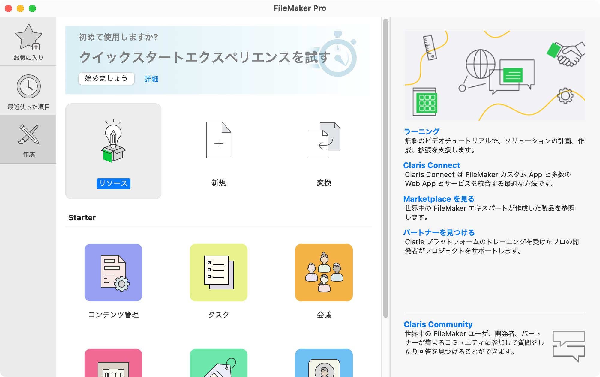Click the 新規 blank document icon
Screen dimensions: 600x377
coord(219,140)
